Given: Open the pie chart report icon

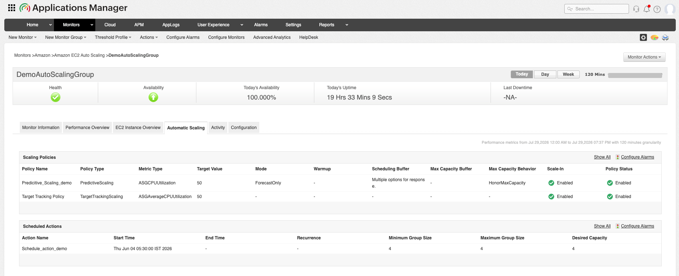Looking at the screenshot, I should click(655, 37).
